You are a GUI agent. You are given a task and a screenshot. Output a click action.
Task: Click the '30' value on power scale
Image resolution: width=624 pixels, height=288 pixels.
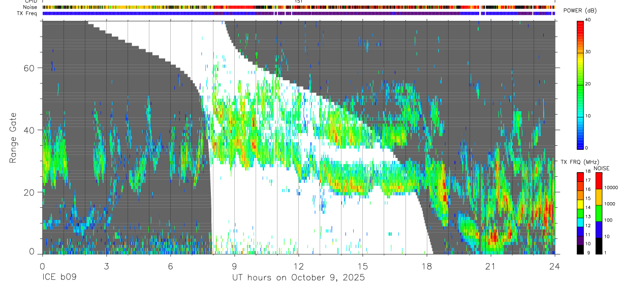589,52
